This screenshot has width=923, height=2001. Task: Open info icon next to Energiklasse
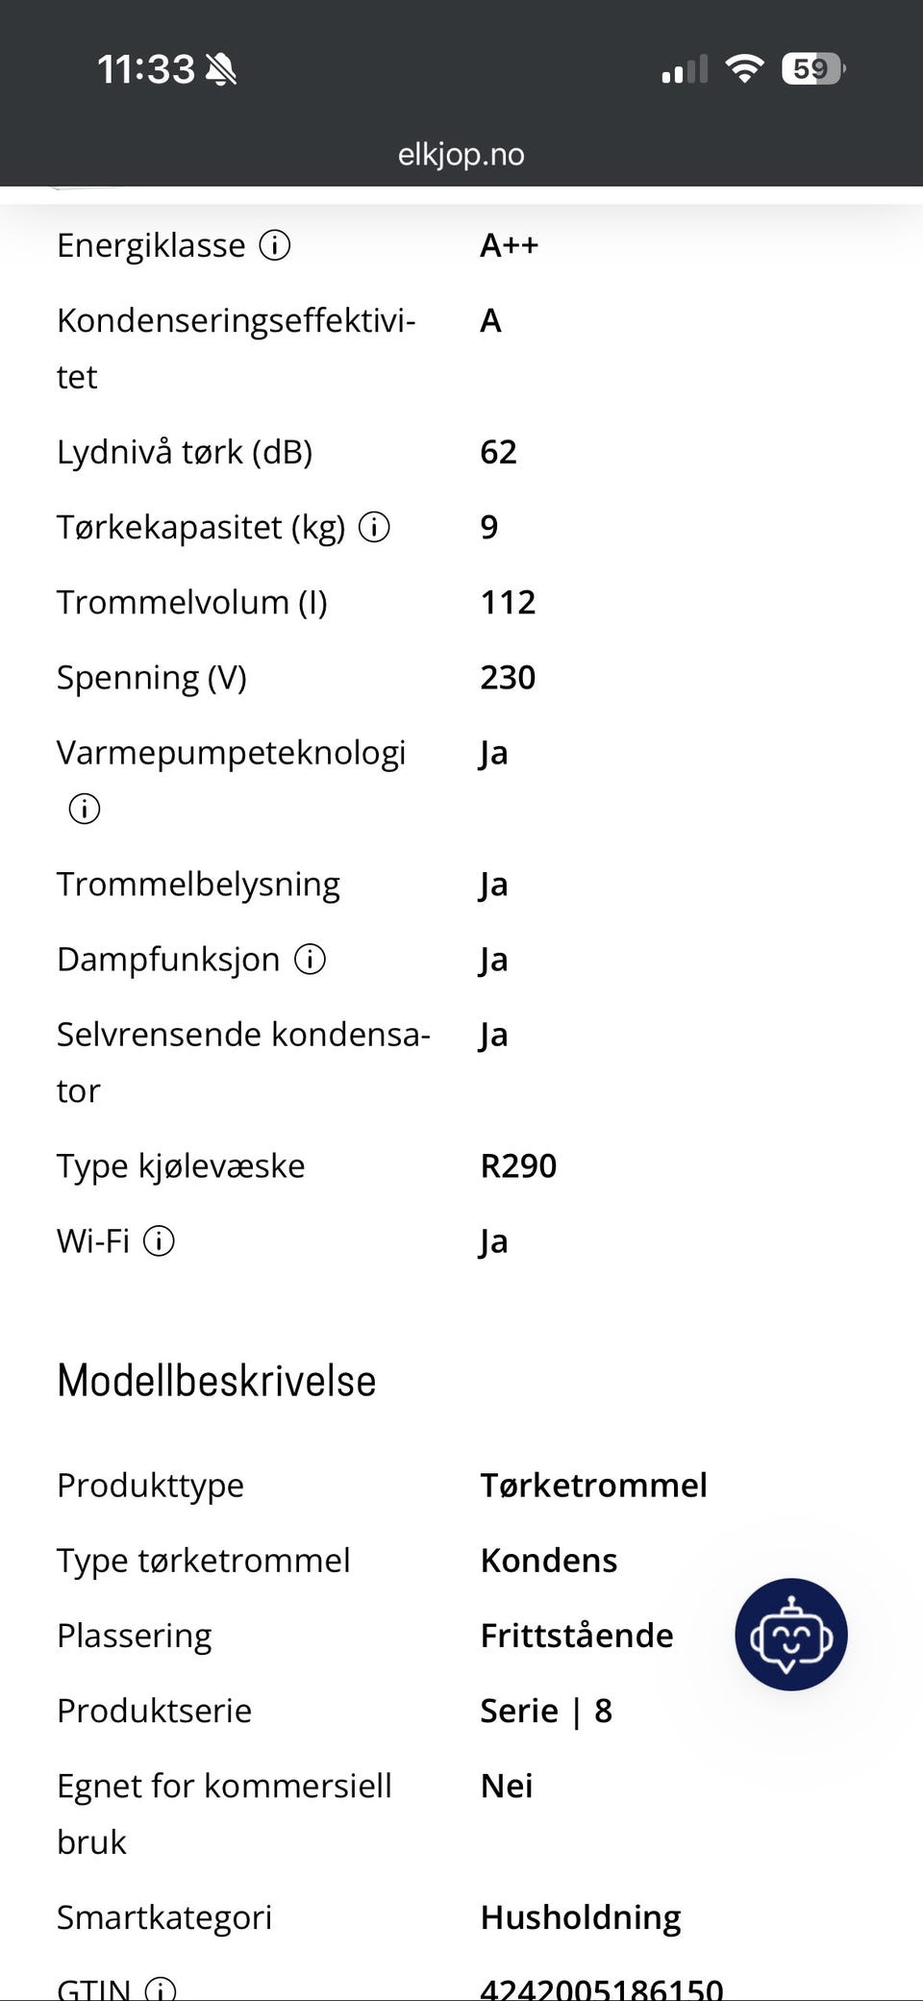coord(275,245)
